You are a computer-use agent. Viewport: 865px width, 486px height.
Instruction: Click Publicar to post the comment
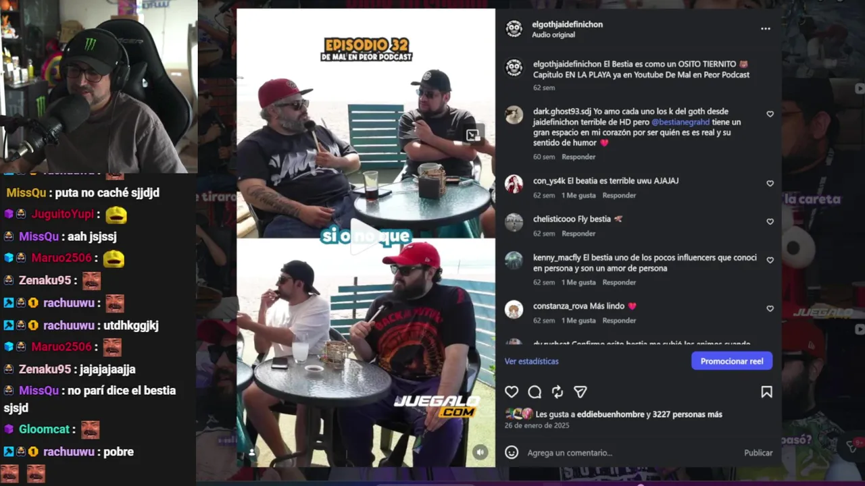coord(758,453)
